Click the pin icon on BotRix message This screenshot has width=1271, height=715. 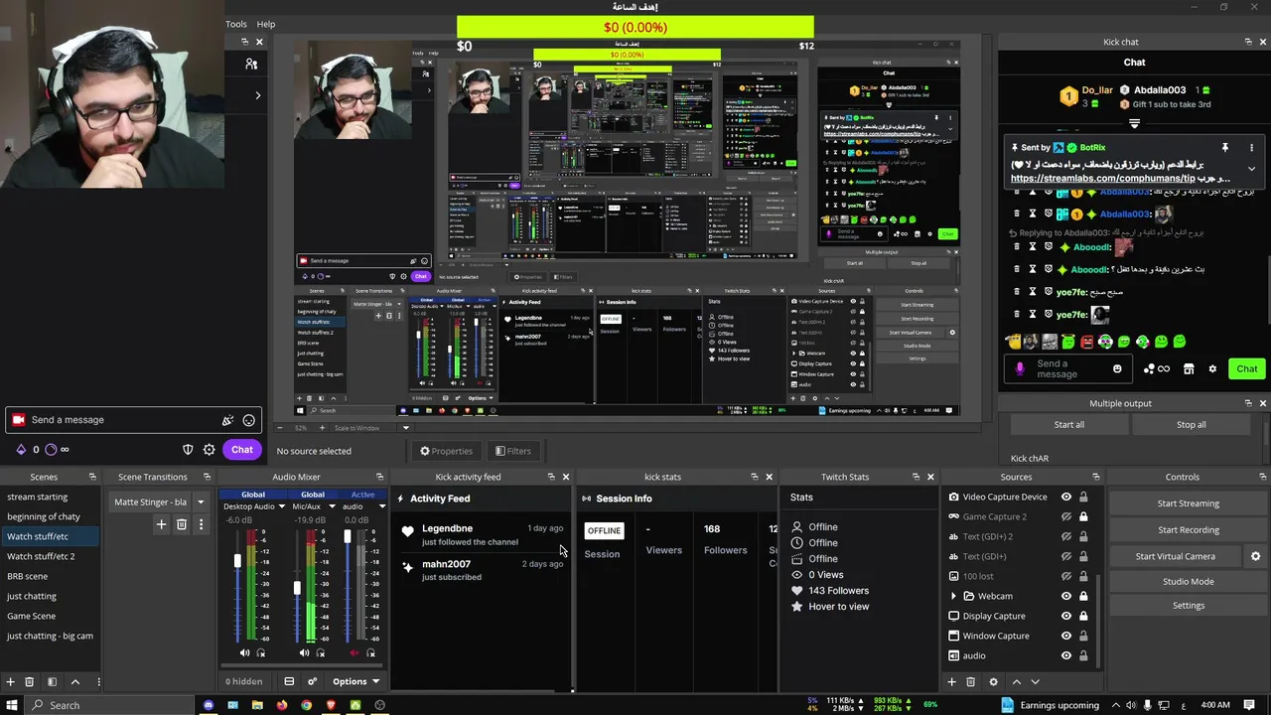(x=1225, y=147)
